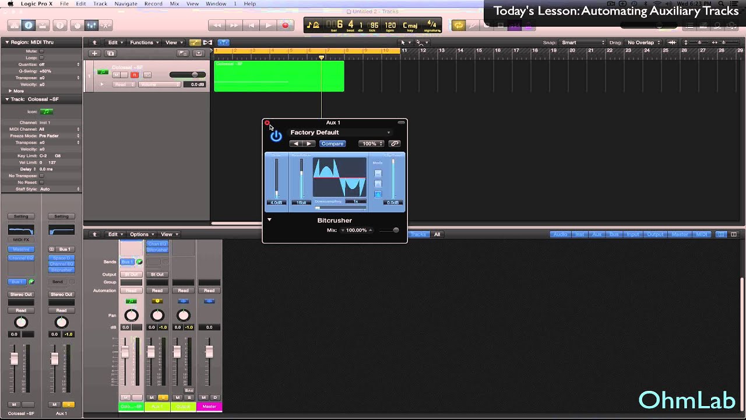Open the Mix menu in menu bar
This screenshot has width=746, height=420.
click(x=174, y=3)
